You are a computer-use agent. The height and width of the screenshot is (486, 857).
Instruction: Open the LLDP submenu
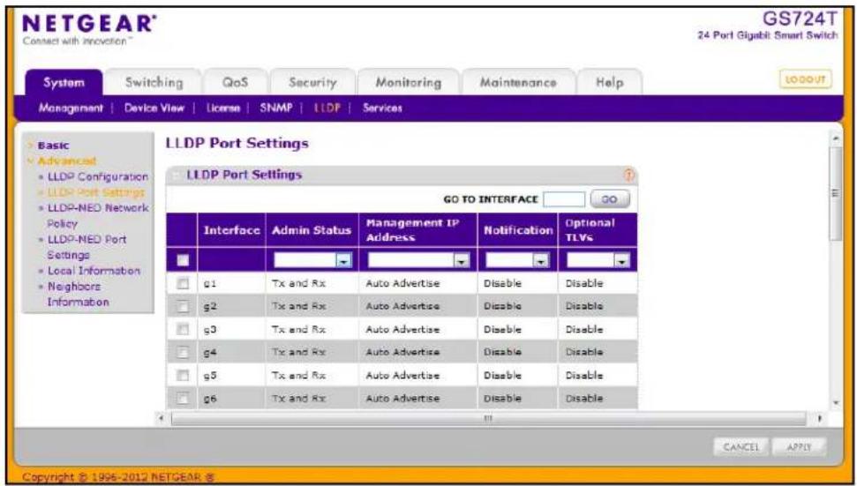pos(327,108)
